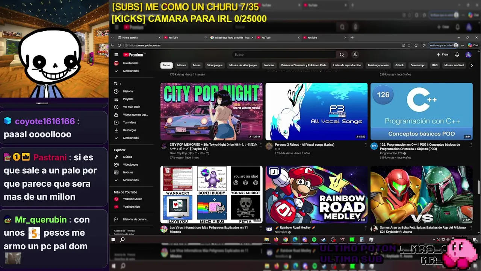Open options menu for Virus Informáticos video

(x=261, y=228)
